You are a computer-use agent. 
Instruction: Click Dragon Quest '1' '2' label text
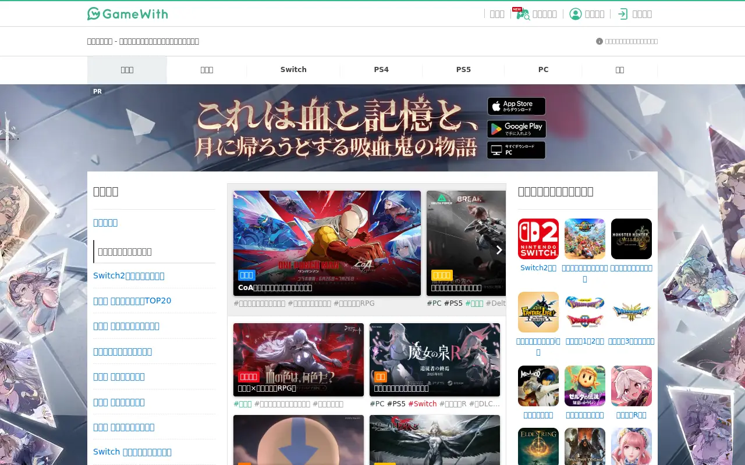click(x=585, y=341)
